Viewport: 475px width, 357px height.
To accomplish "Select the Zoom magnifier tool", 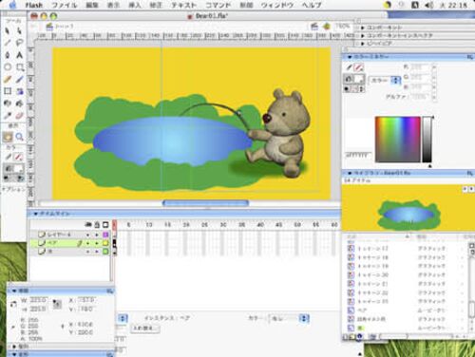I will 20,137.
